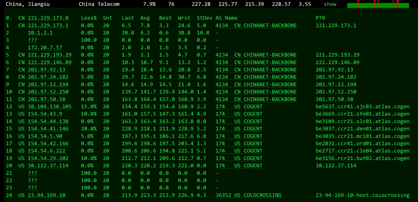Click the 'PTR' column header
The width and height of the screenshot is (418, 202).
[320, 18]
